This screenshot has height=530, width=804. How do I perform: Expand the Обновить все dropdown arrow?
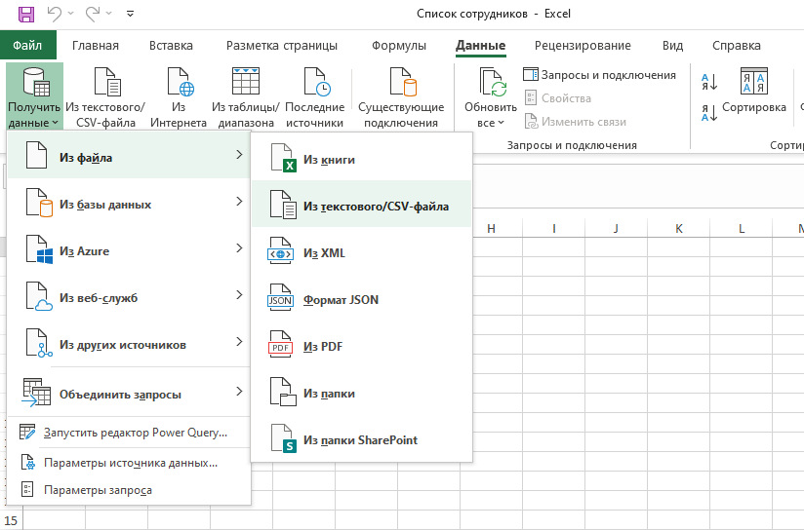(x=501, y=123)
